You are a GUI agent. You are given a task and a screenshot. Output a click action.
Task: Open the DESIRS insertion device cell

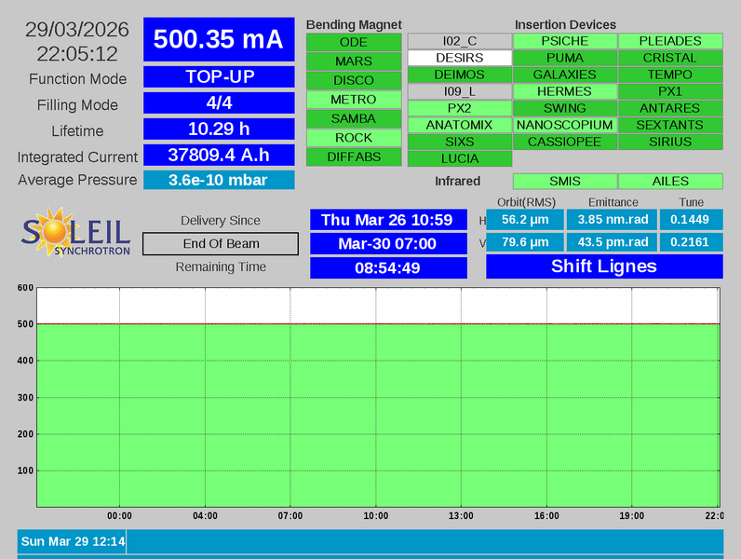pyautogui.click(x=459, y=58)
